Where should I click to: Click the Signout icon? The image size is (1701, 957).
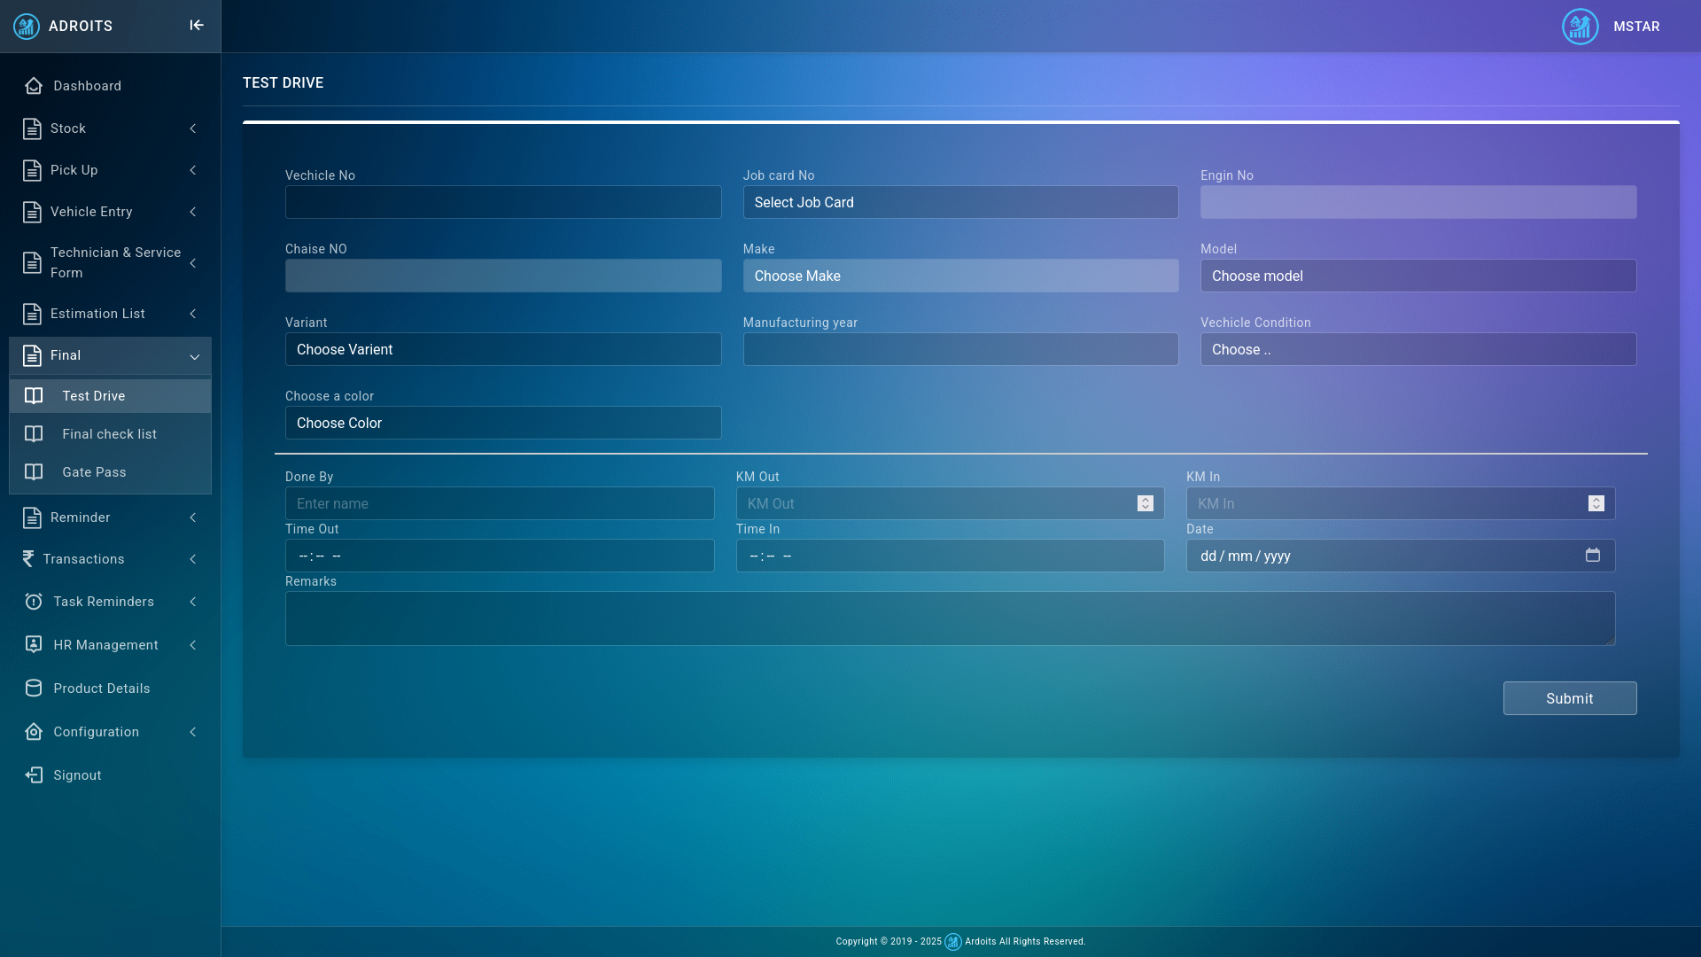pos(34,775)
